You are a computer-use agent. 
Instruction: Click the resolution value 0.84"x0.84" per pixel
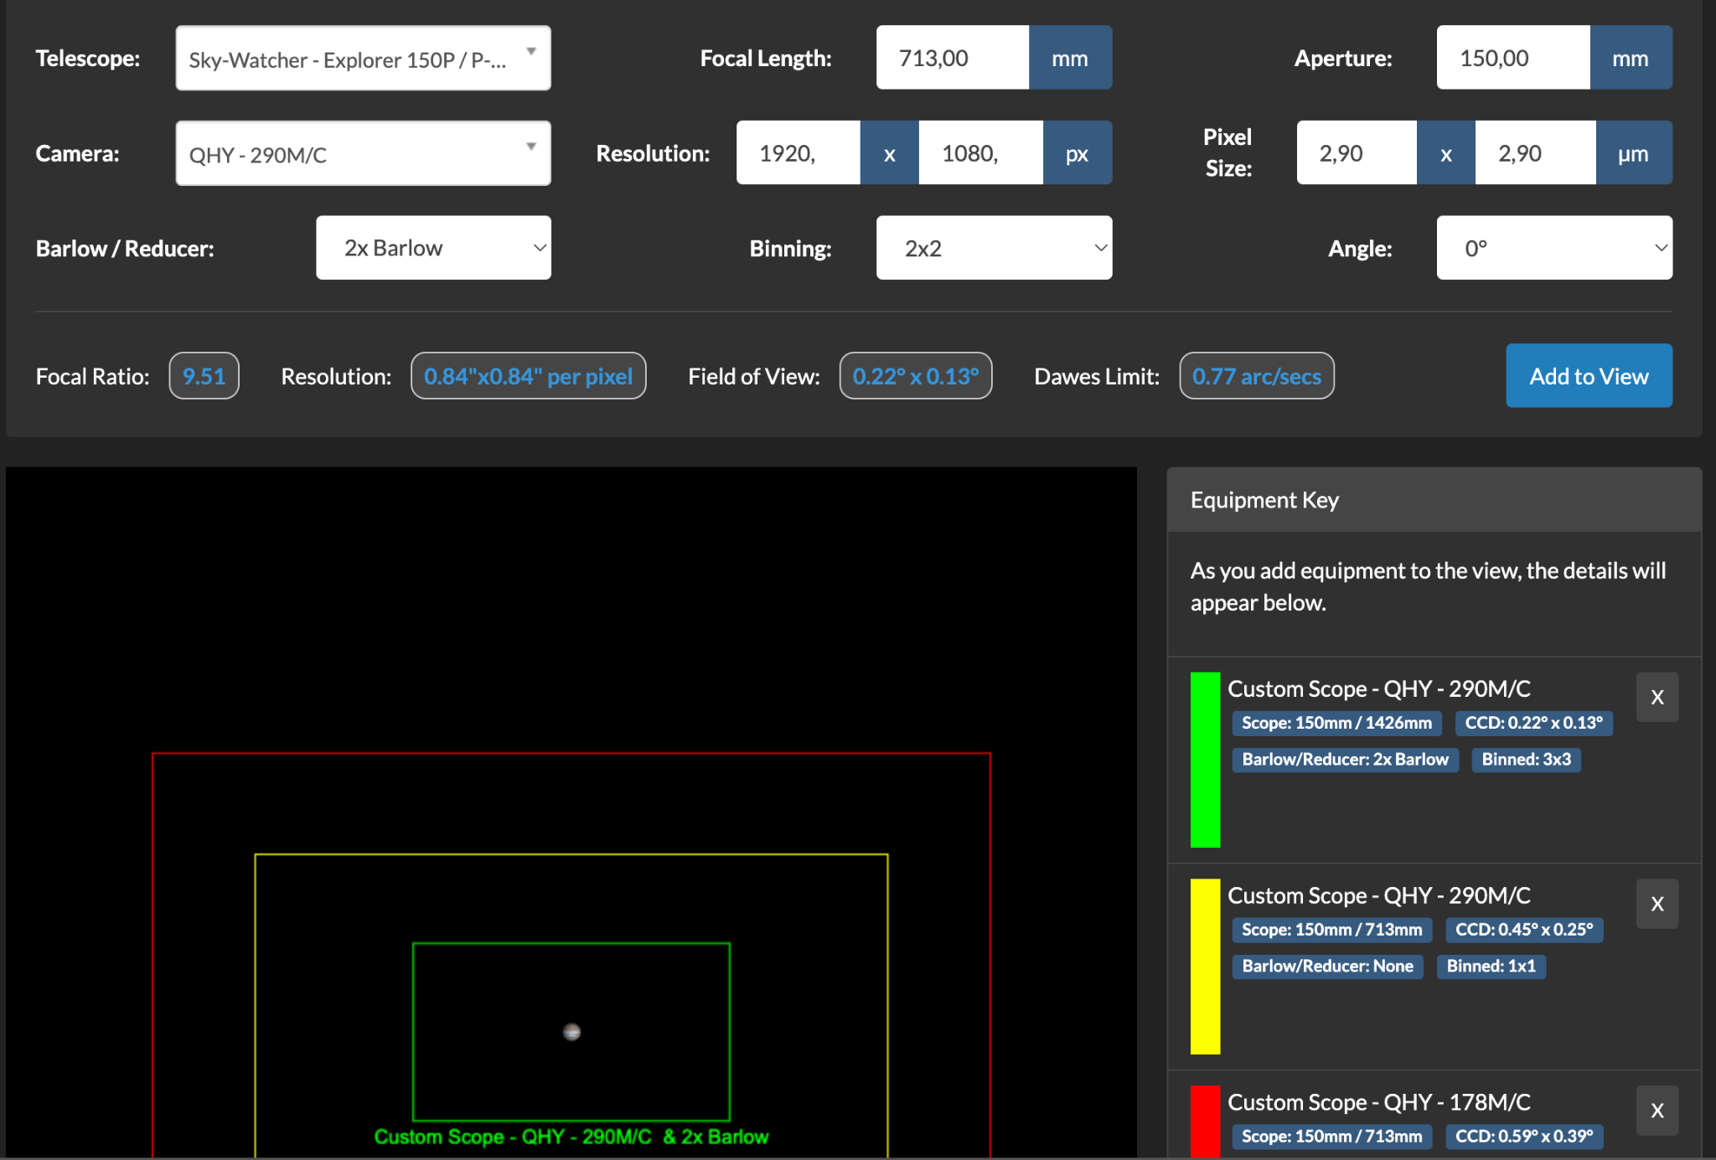(528, 376)
